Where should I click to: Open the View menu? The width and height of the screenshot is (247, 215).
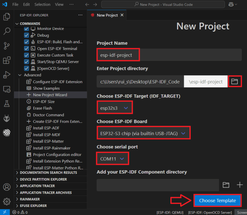coord(59,4)
